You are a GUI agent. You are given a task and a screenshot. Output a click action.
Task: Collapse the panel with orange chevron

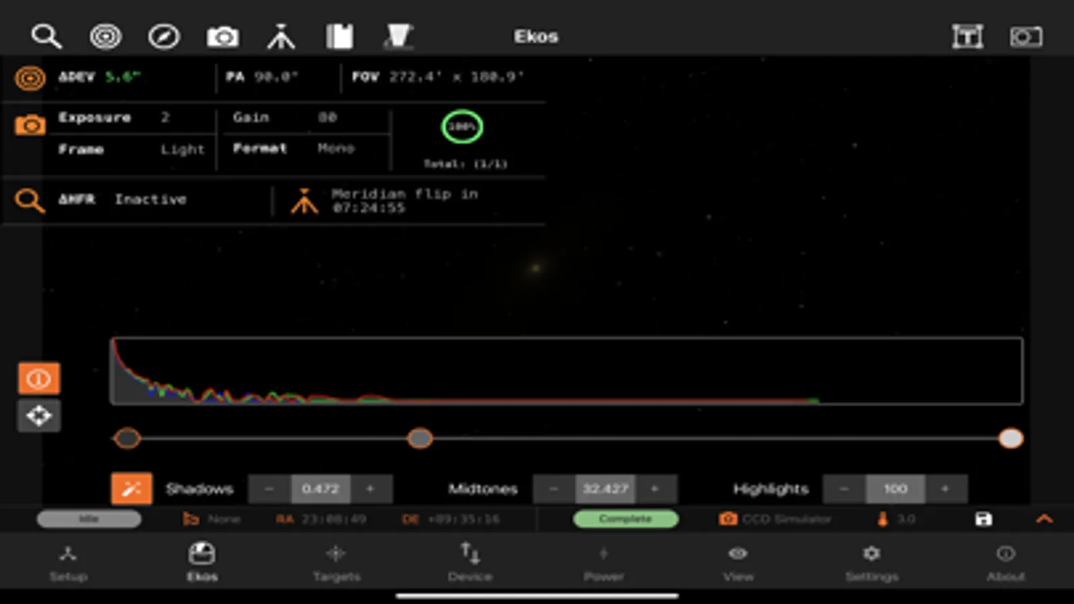(1044, 519)
